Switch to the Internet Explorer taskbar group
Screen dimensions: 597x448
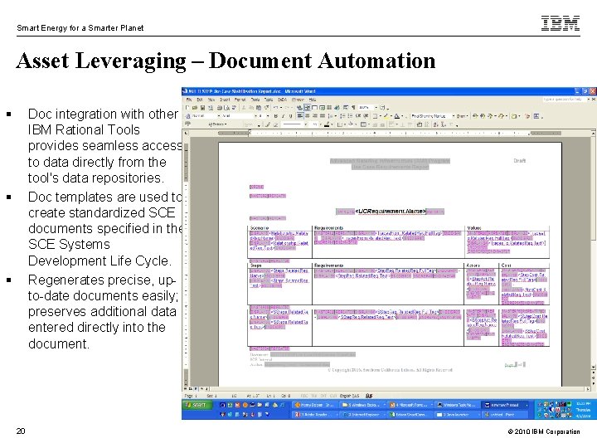tap(362, 415)
